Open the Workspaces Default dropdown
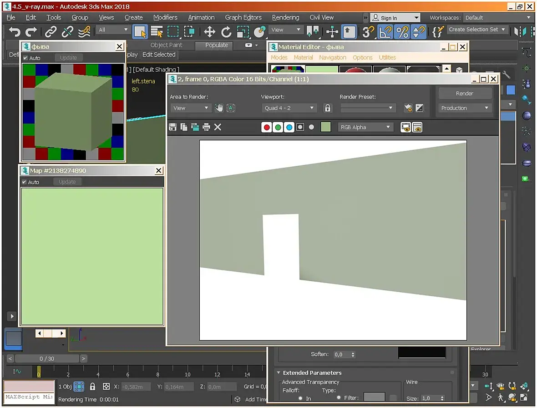 coord(497,17)
